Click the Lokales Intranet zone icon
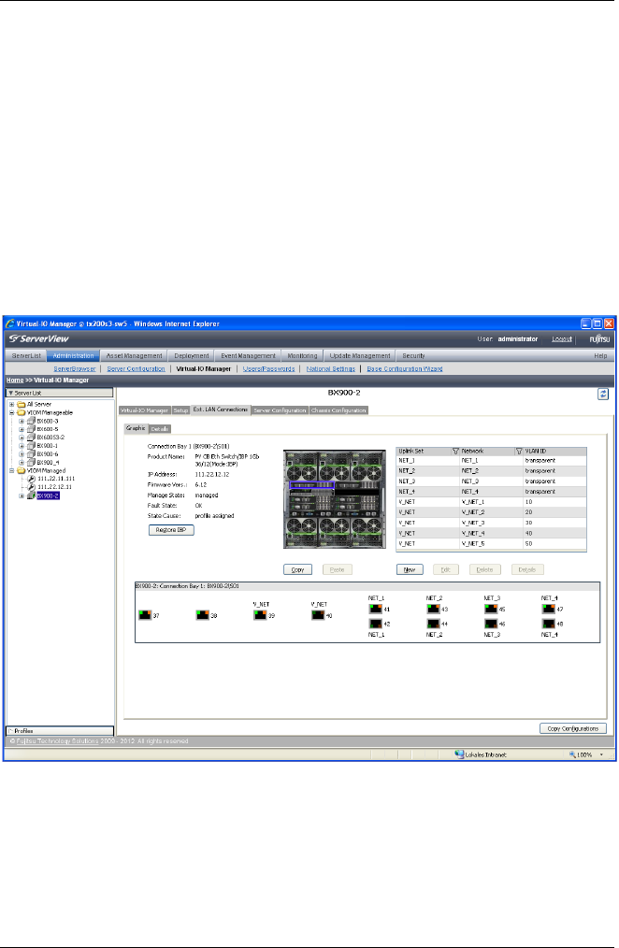 [459, 754]
